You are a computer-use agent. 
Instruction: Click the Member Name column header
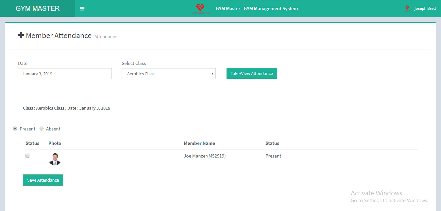pos(199,143)
